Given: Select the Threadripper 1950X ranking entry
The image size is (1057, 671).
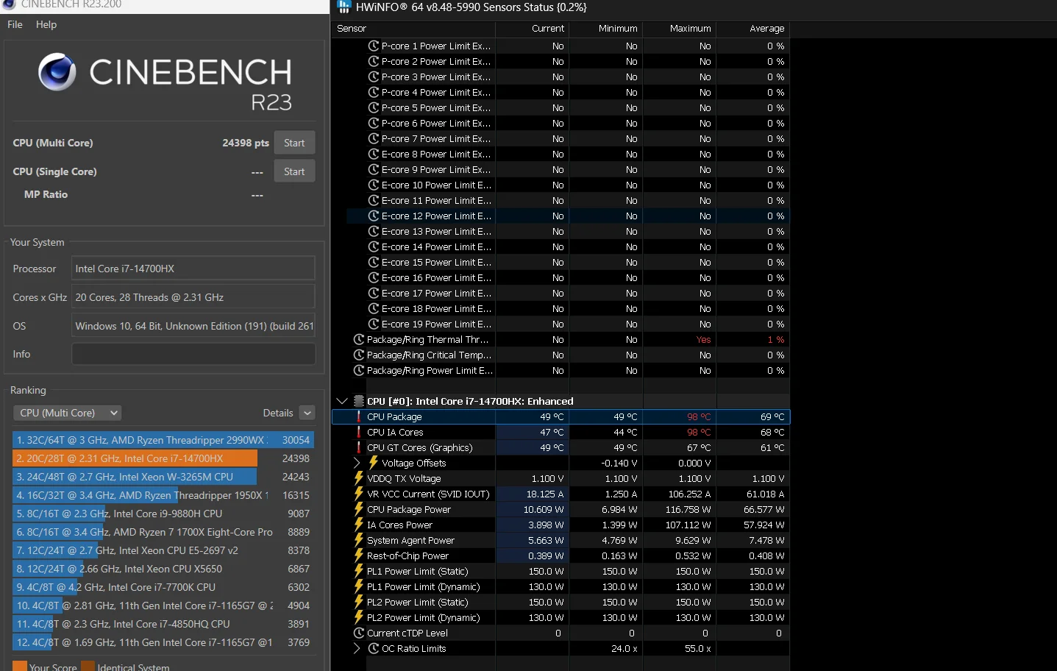Looking at the screenshot, I should 163,495.
